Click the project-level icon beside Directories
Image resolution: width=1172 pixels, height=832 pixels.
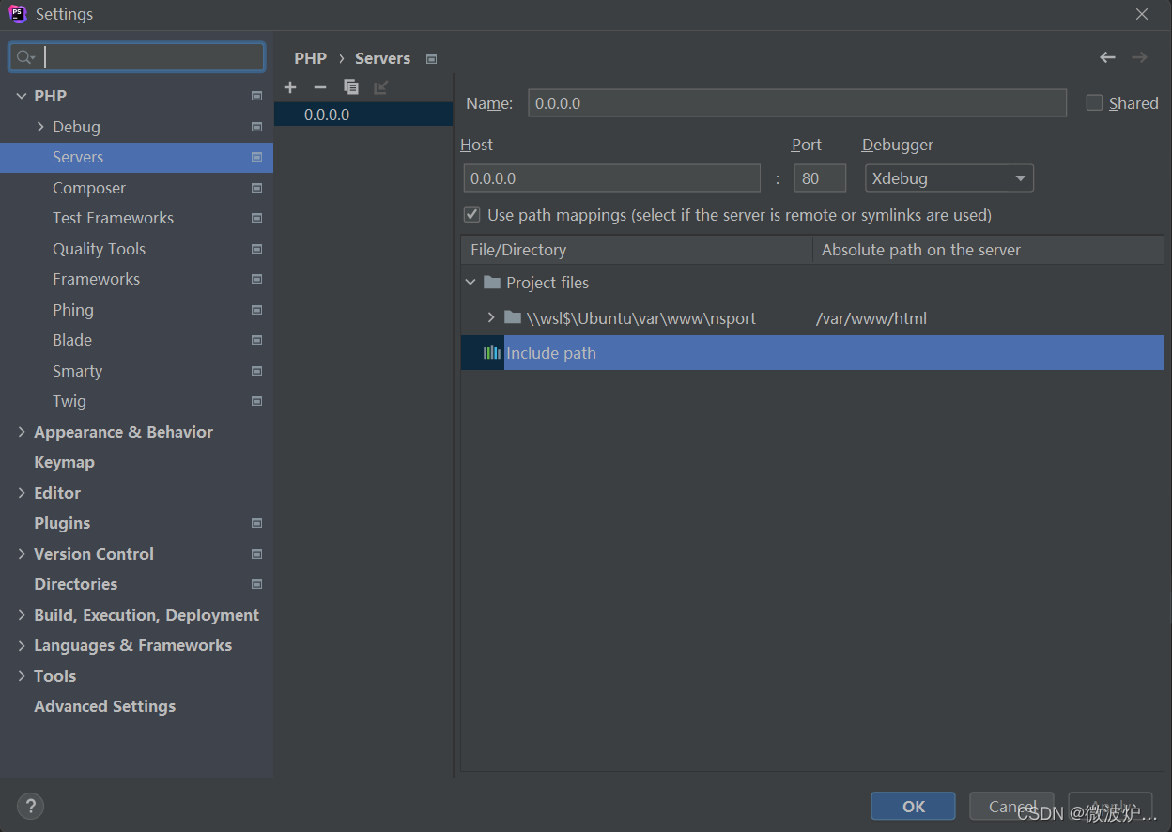pyautogui.click(x=256, y=584)
